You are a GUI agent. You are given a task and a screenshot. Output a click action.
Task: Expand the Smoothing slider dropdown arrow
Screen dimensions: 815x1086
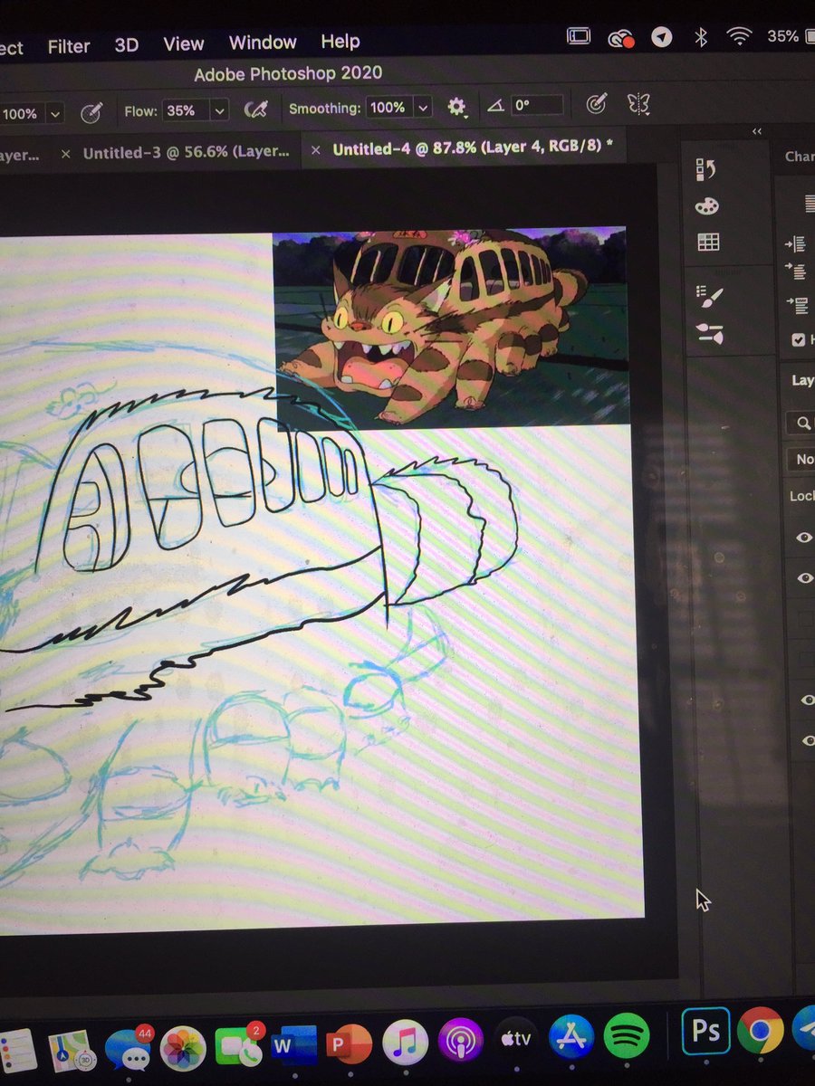click(x=423, y=108)
